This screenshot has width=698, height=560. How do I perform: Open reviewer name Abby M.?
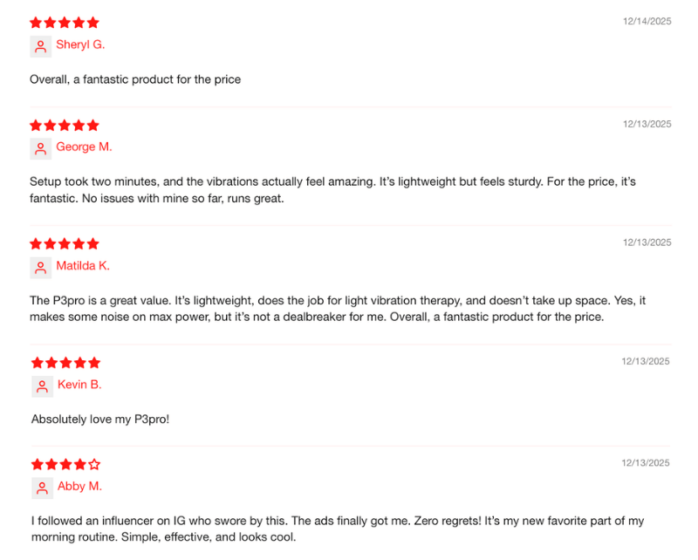tap(79, 486)
